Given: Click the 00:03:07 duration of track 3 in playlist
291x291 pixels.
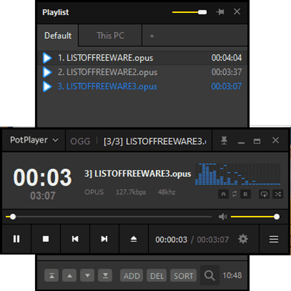Looking at the screenshot, I should point(226,86).
